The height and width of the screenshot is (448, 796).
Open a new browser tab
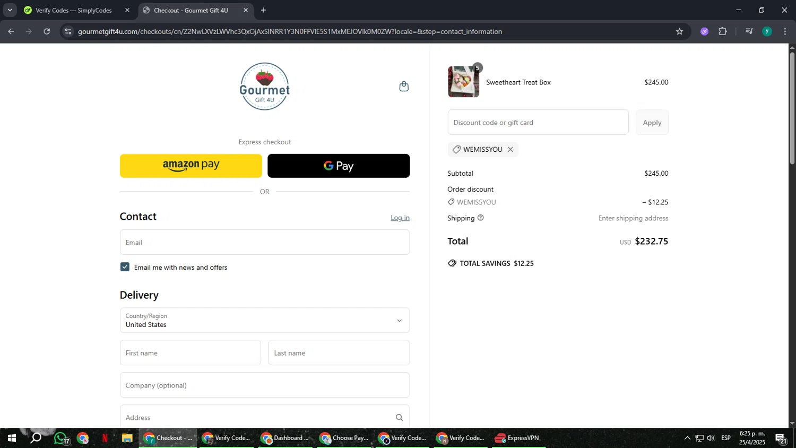[264, 10]
